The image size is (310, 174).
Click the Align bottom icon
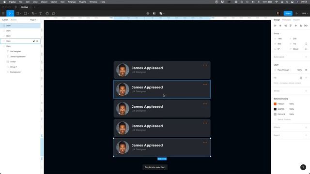pos(301,26)
